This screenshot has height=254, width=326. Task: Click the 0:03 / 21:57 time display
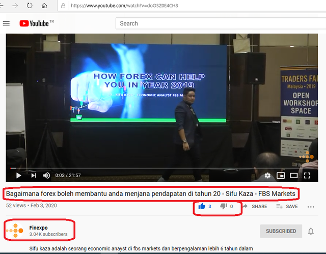68,176
